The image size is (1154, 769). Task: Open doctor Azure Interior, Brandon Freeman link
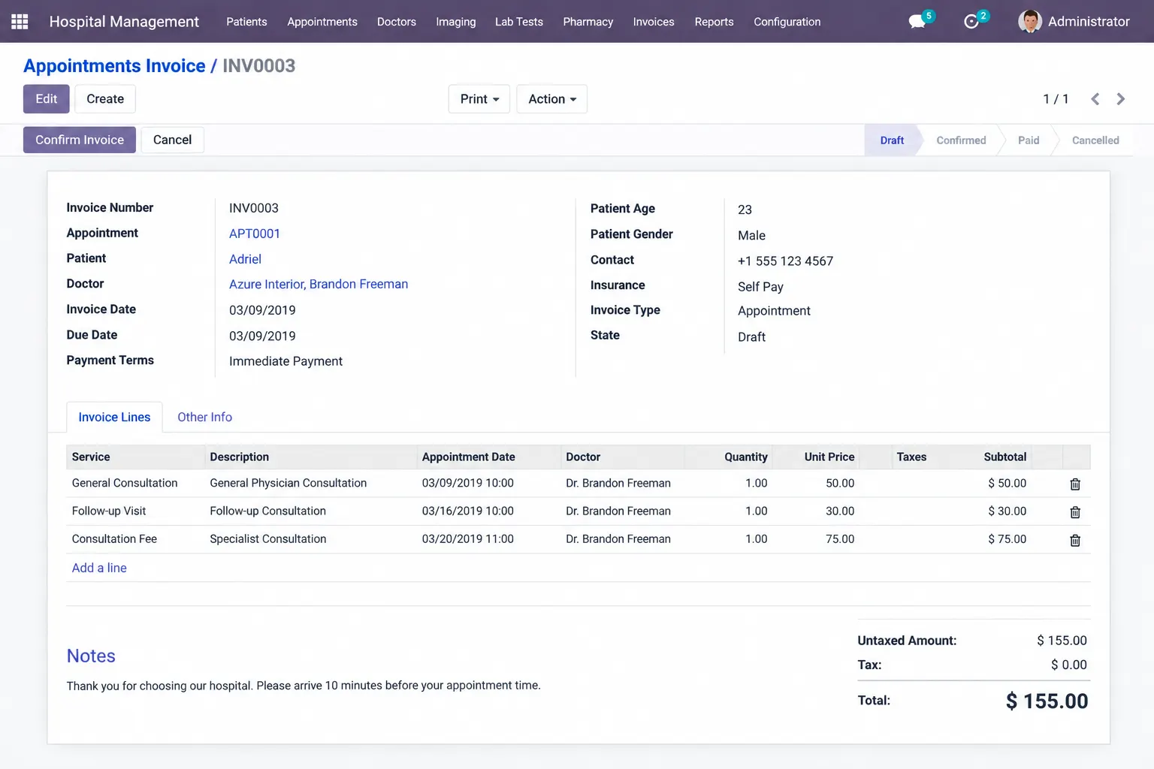[319, 284]
